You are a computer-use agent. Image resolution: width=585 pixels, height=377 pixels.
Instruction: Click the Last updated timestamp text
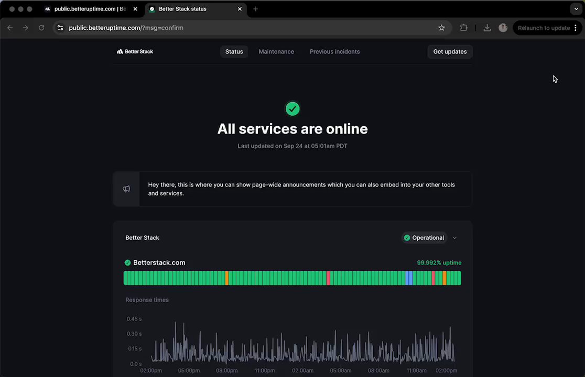[x=292, y=146]
